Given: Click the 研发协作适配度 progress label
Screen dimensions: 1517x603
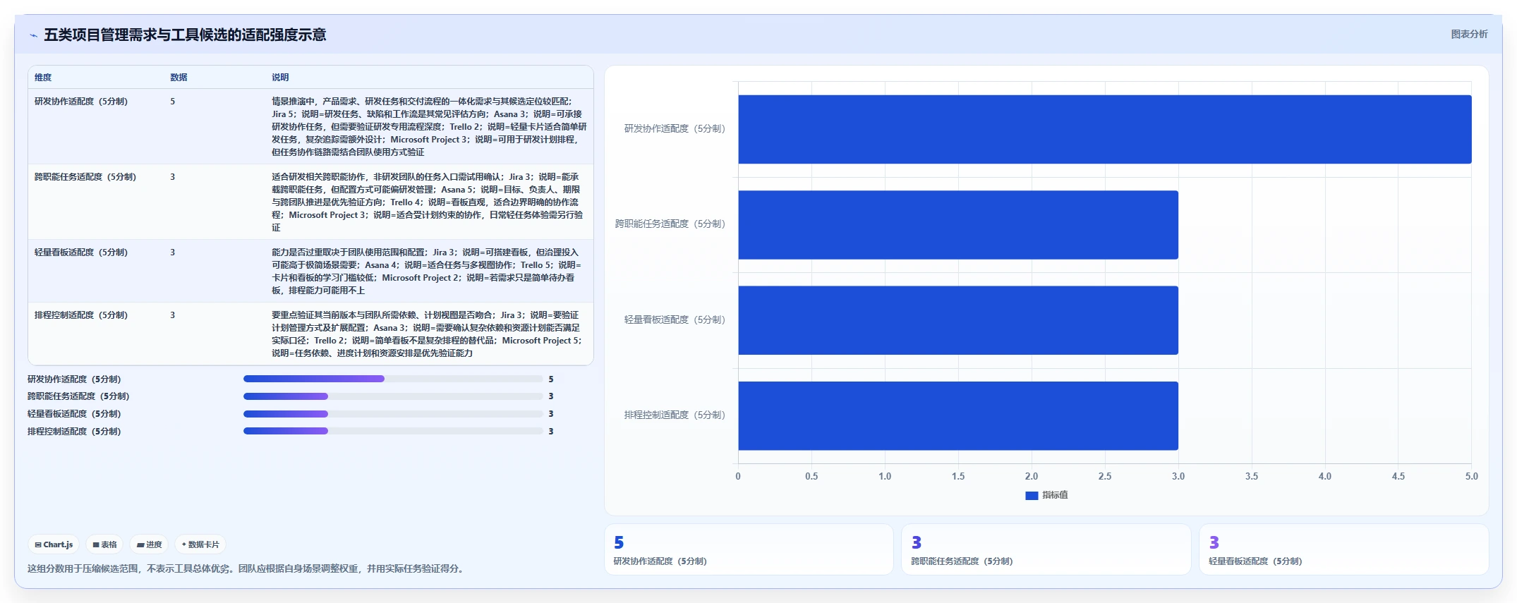Looking at the screenshot, I should 74,379.
